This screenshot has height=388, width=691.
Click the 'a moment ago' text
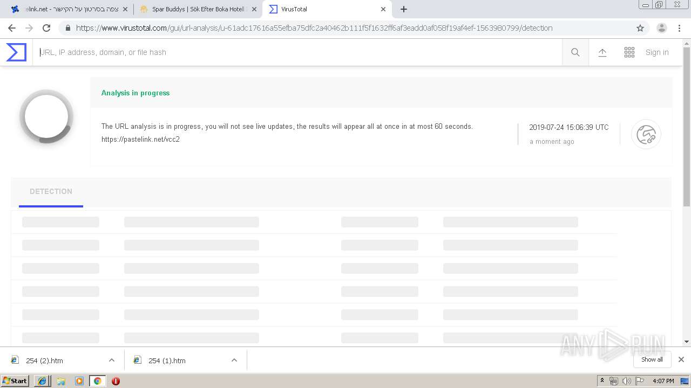click(x=552, y=142)
